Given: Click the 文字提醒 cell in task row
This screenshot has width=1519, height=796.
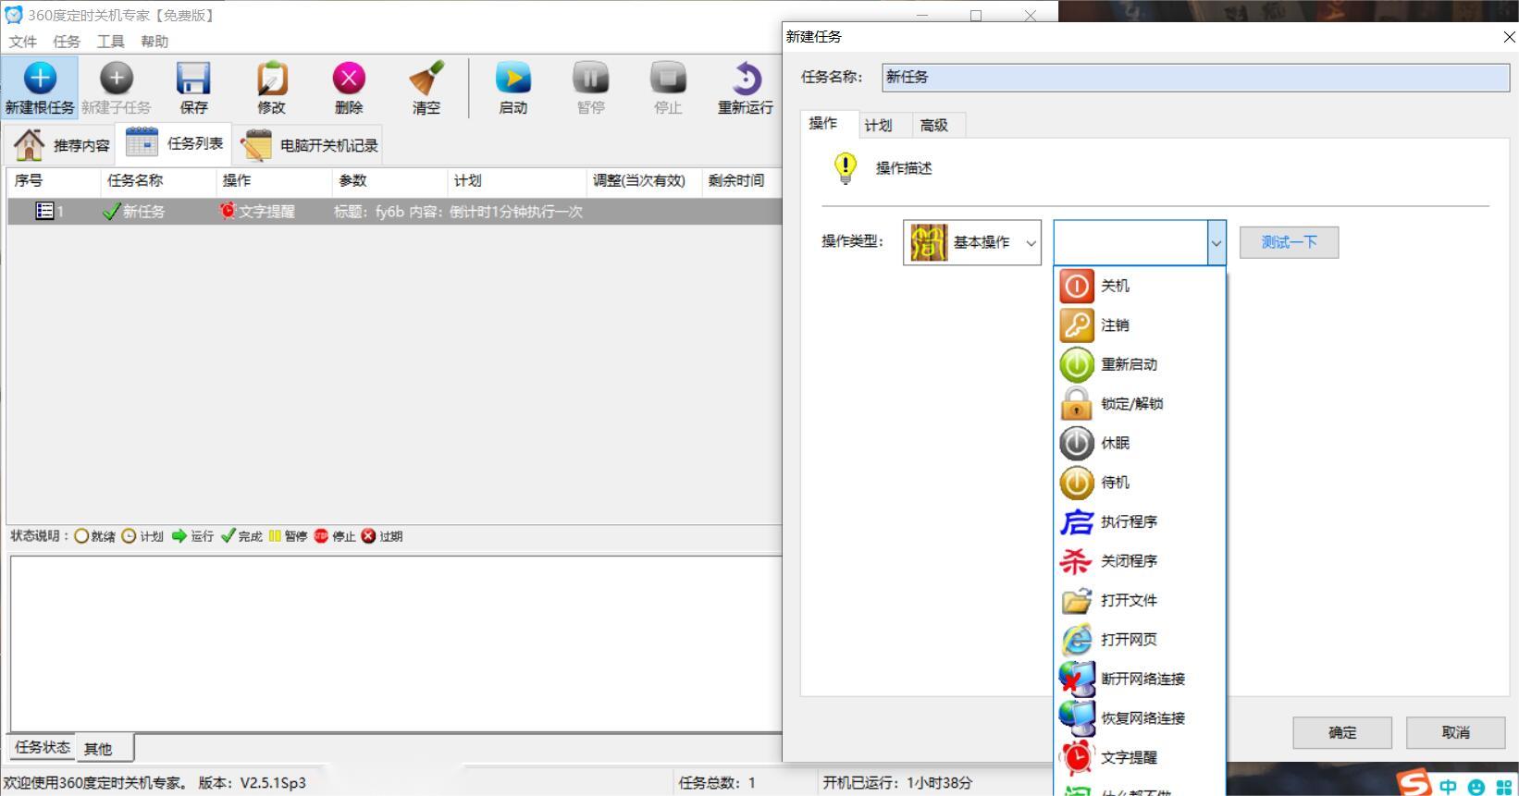Looking at the screenshot, I should [x=257, y=212].
